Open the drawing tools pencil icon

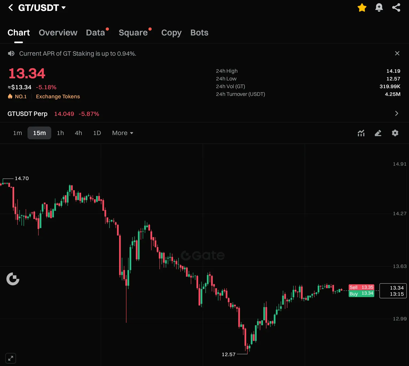pyautogui.click(x=378, y=133)
